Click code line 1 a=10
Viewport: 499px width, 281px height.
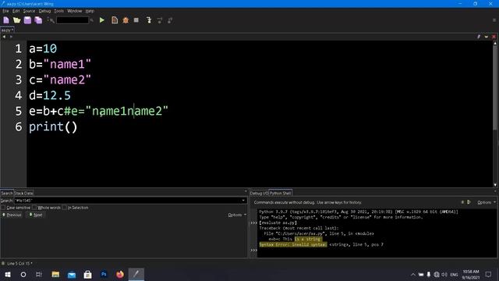click(x=43, y=48)
